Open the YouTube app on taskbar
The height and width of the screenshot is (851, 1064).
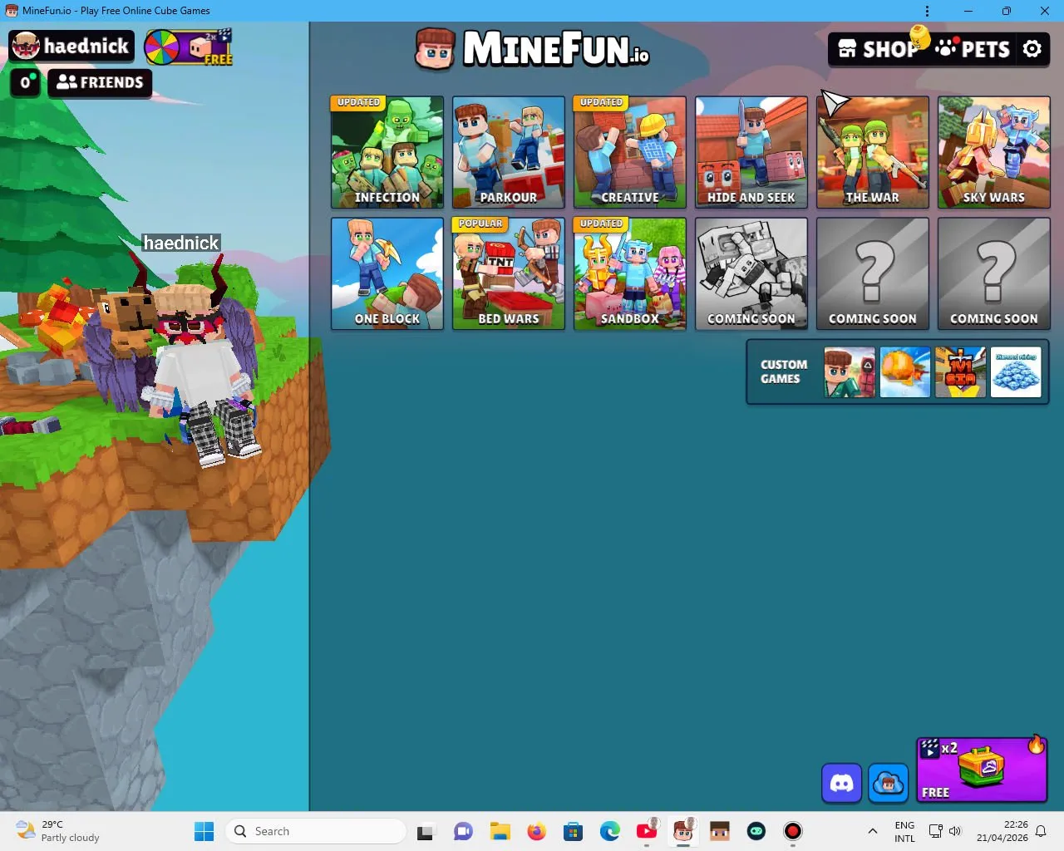[x=647, y=831]
